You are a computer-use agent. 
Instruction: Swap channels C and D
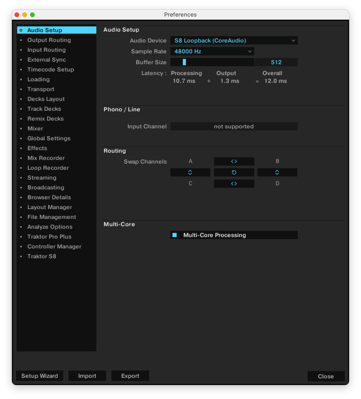234,184
